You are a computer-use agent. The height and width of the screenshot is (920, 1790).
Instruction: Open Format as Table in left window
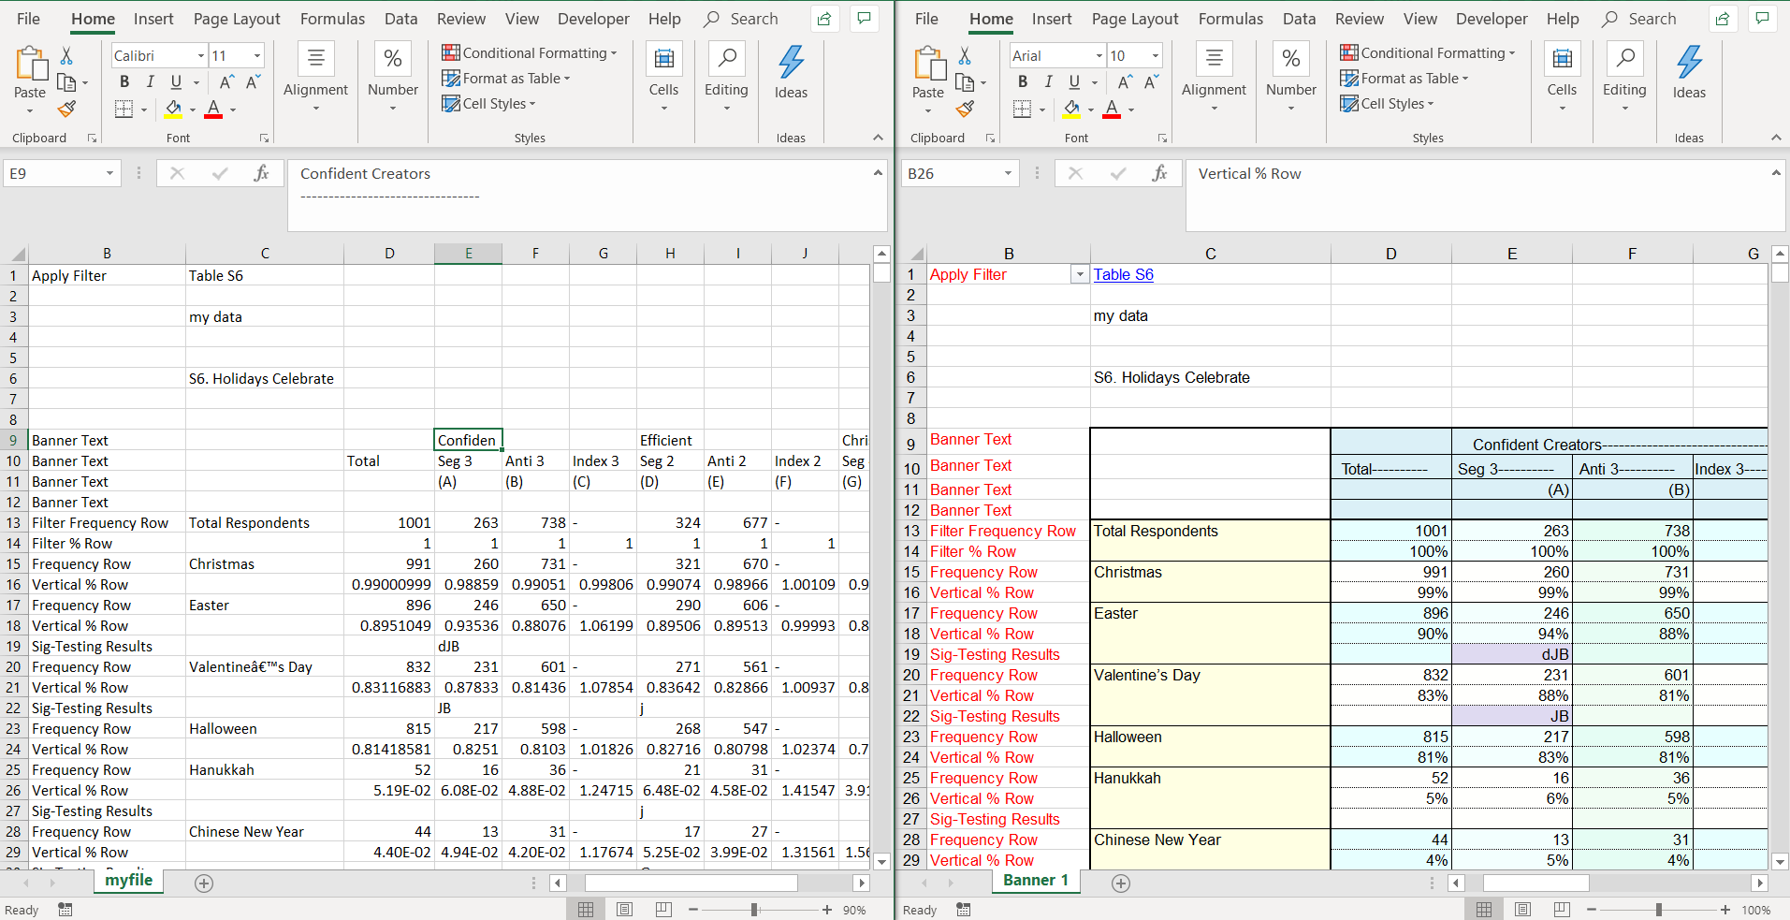coord(505,79)
